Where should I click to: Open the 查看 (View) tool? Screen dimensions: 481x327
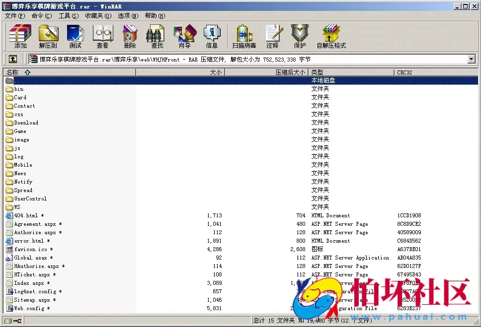pyautogui.click(x=102, y=36)
